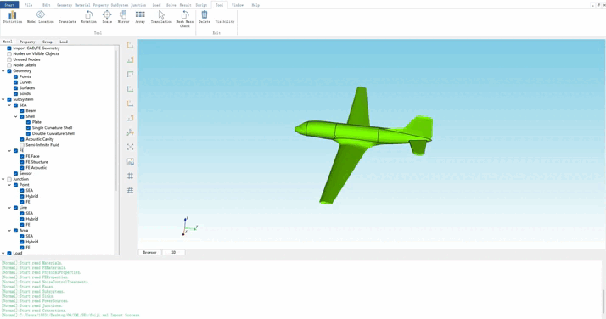Switch to the Group panel tab
This screenshot has width=606, height=319.
click(x=48, y=42)
